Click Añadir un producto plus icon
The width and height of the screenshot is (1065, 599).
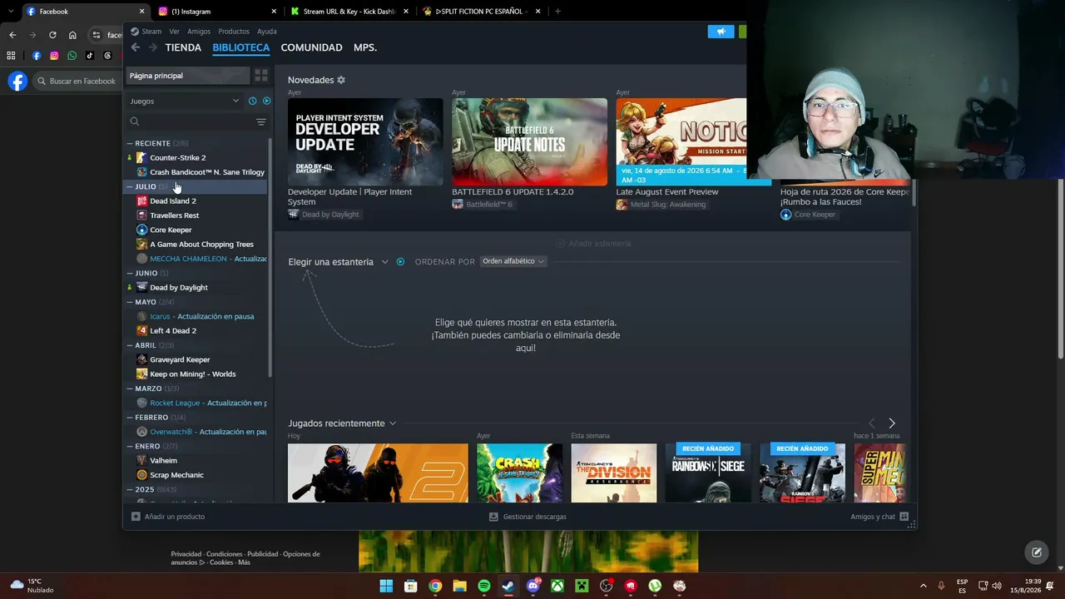(x=136, y=517)
